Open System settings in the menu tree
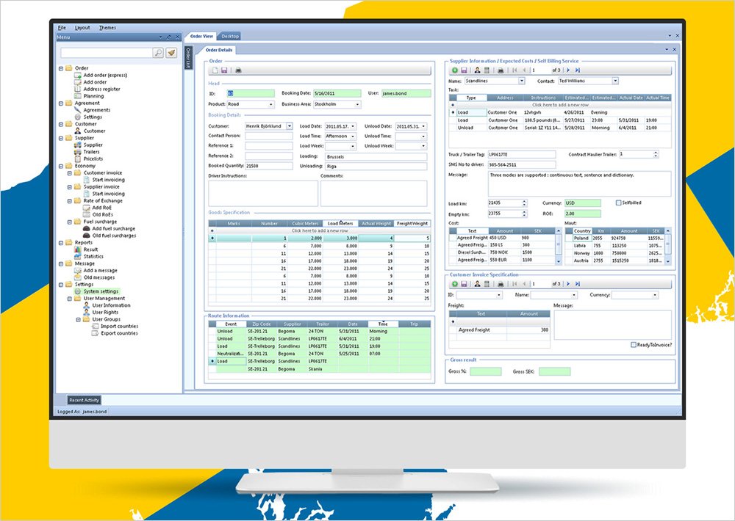Viewport: 735px width, 521px height. [100, 291]
